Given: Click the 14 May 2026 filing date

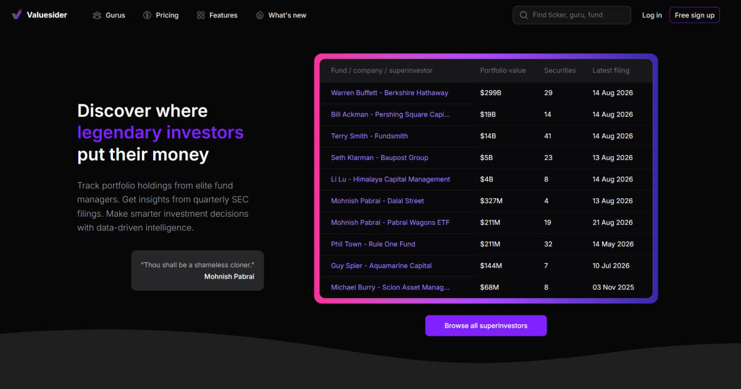Looking at the screenshot, I should (x=613, y=244).
